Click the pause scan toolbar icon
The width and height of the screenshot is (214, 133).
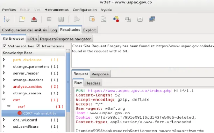(x=61, y=19)
